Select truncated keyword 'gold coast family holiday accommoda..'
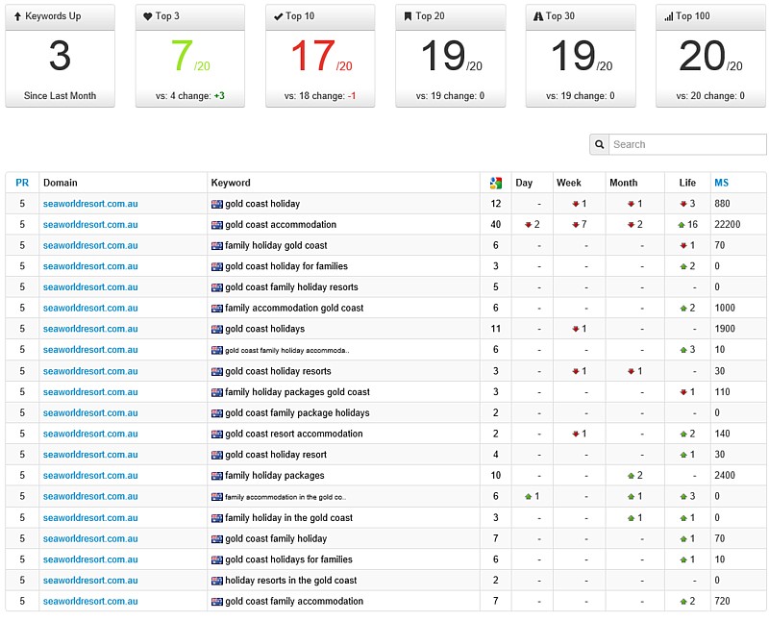769x621 pixels. [287, 350]
